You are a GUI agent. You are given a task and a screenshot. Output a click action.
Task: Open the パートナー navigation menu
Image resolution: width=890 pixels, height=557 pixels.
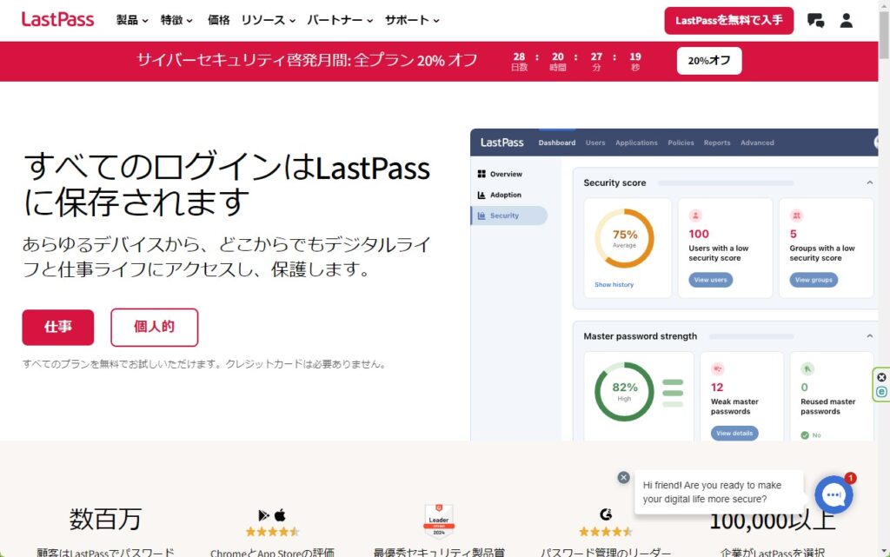340,20
